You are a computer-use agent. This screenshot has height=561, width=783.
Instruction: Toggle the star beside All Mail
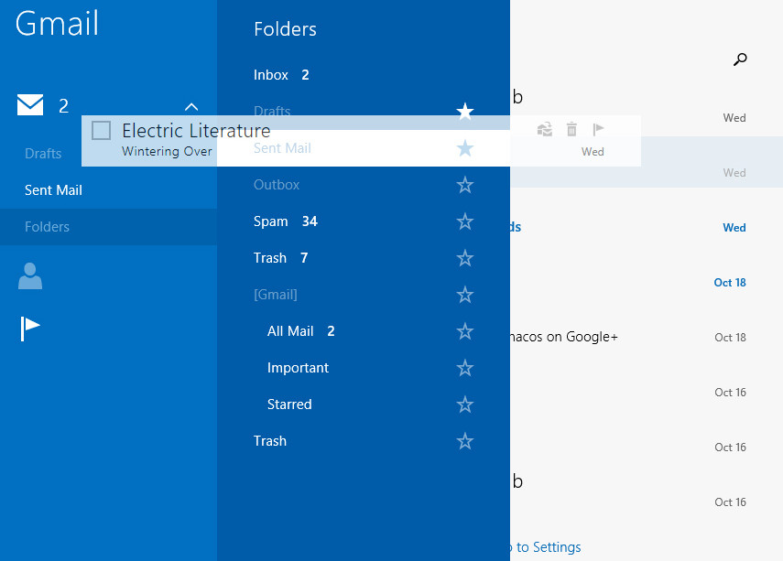[465, 331]
